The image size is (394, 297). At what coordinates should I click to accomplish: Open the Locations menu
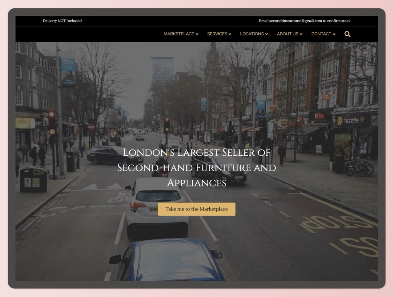[254, 34]
